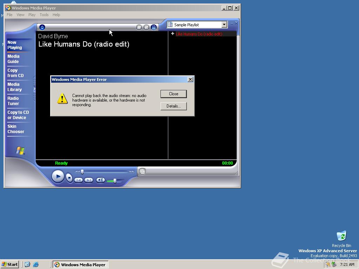Mute the audio with the speaker button
359x269 pixels.
101,180
